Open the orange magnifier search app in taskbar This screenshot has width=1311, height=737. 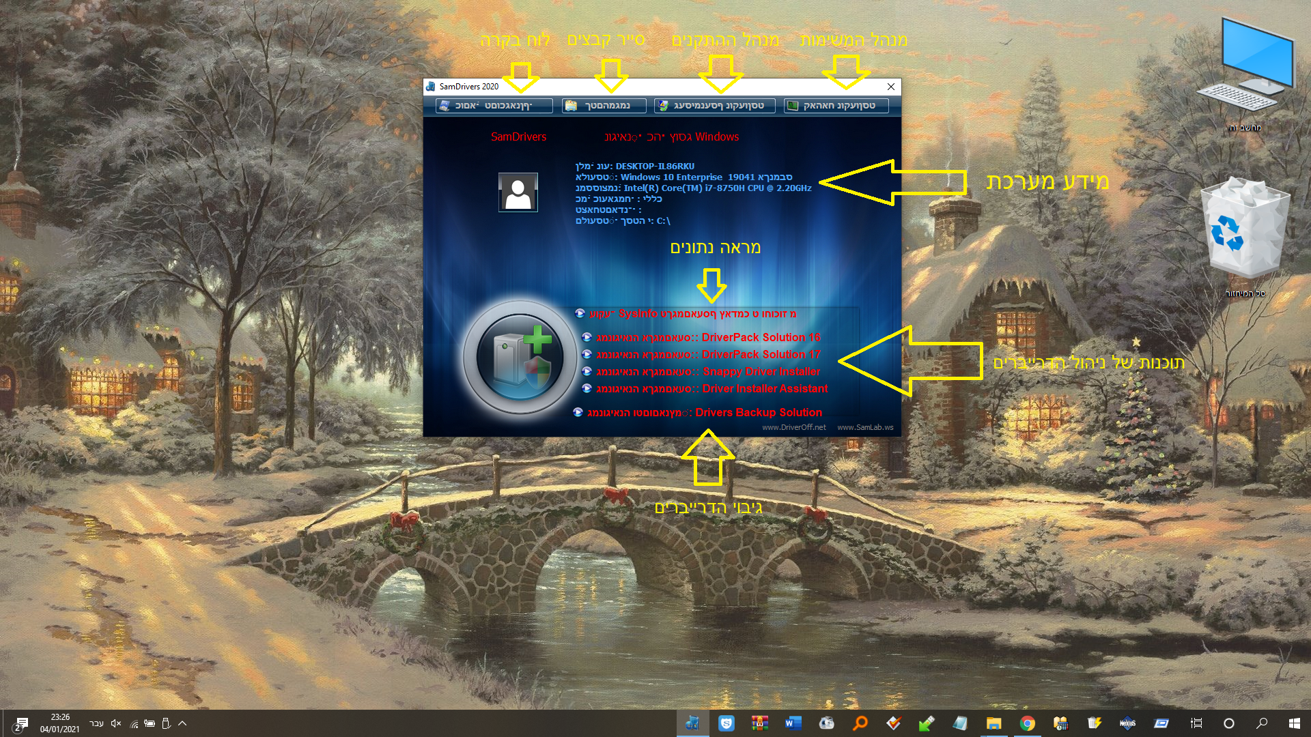click(860, 723)
